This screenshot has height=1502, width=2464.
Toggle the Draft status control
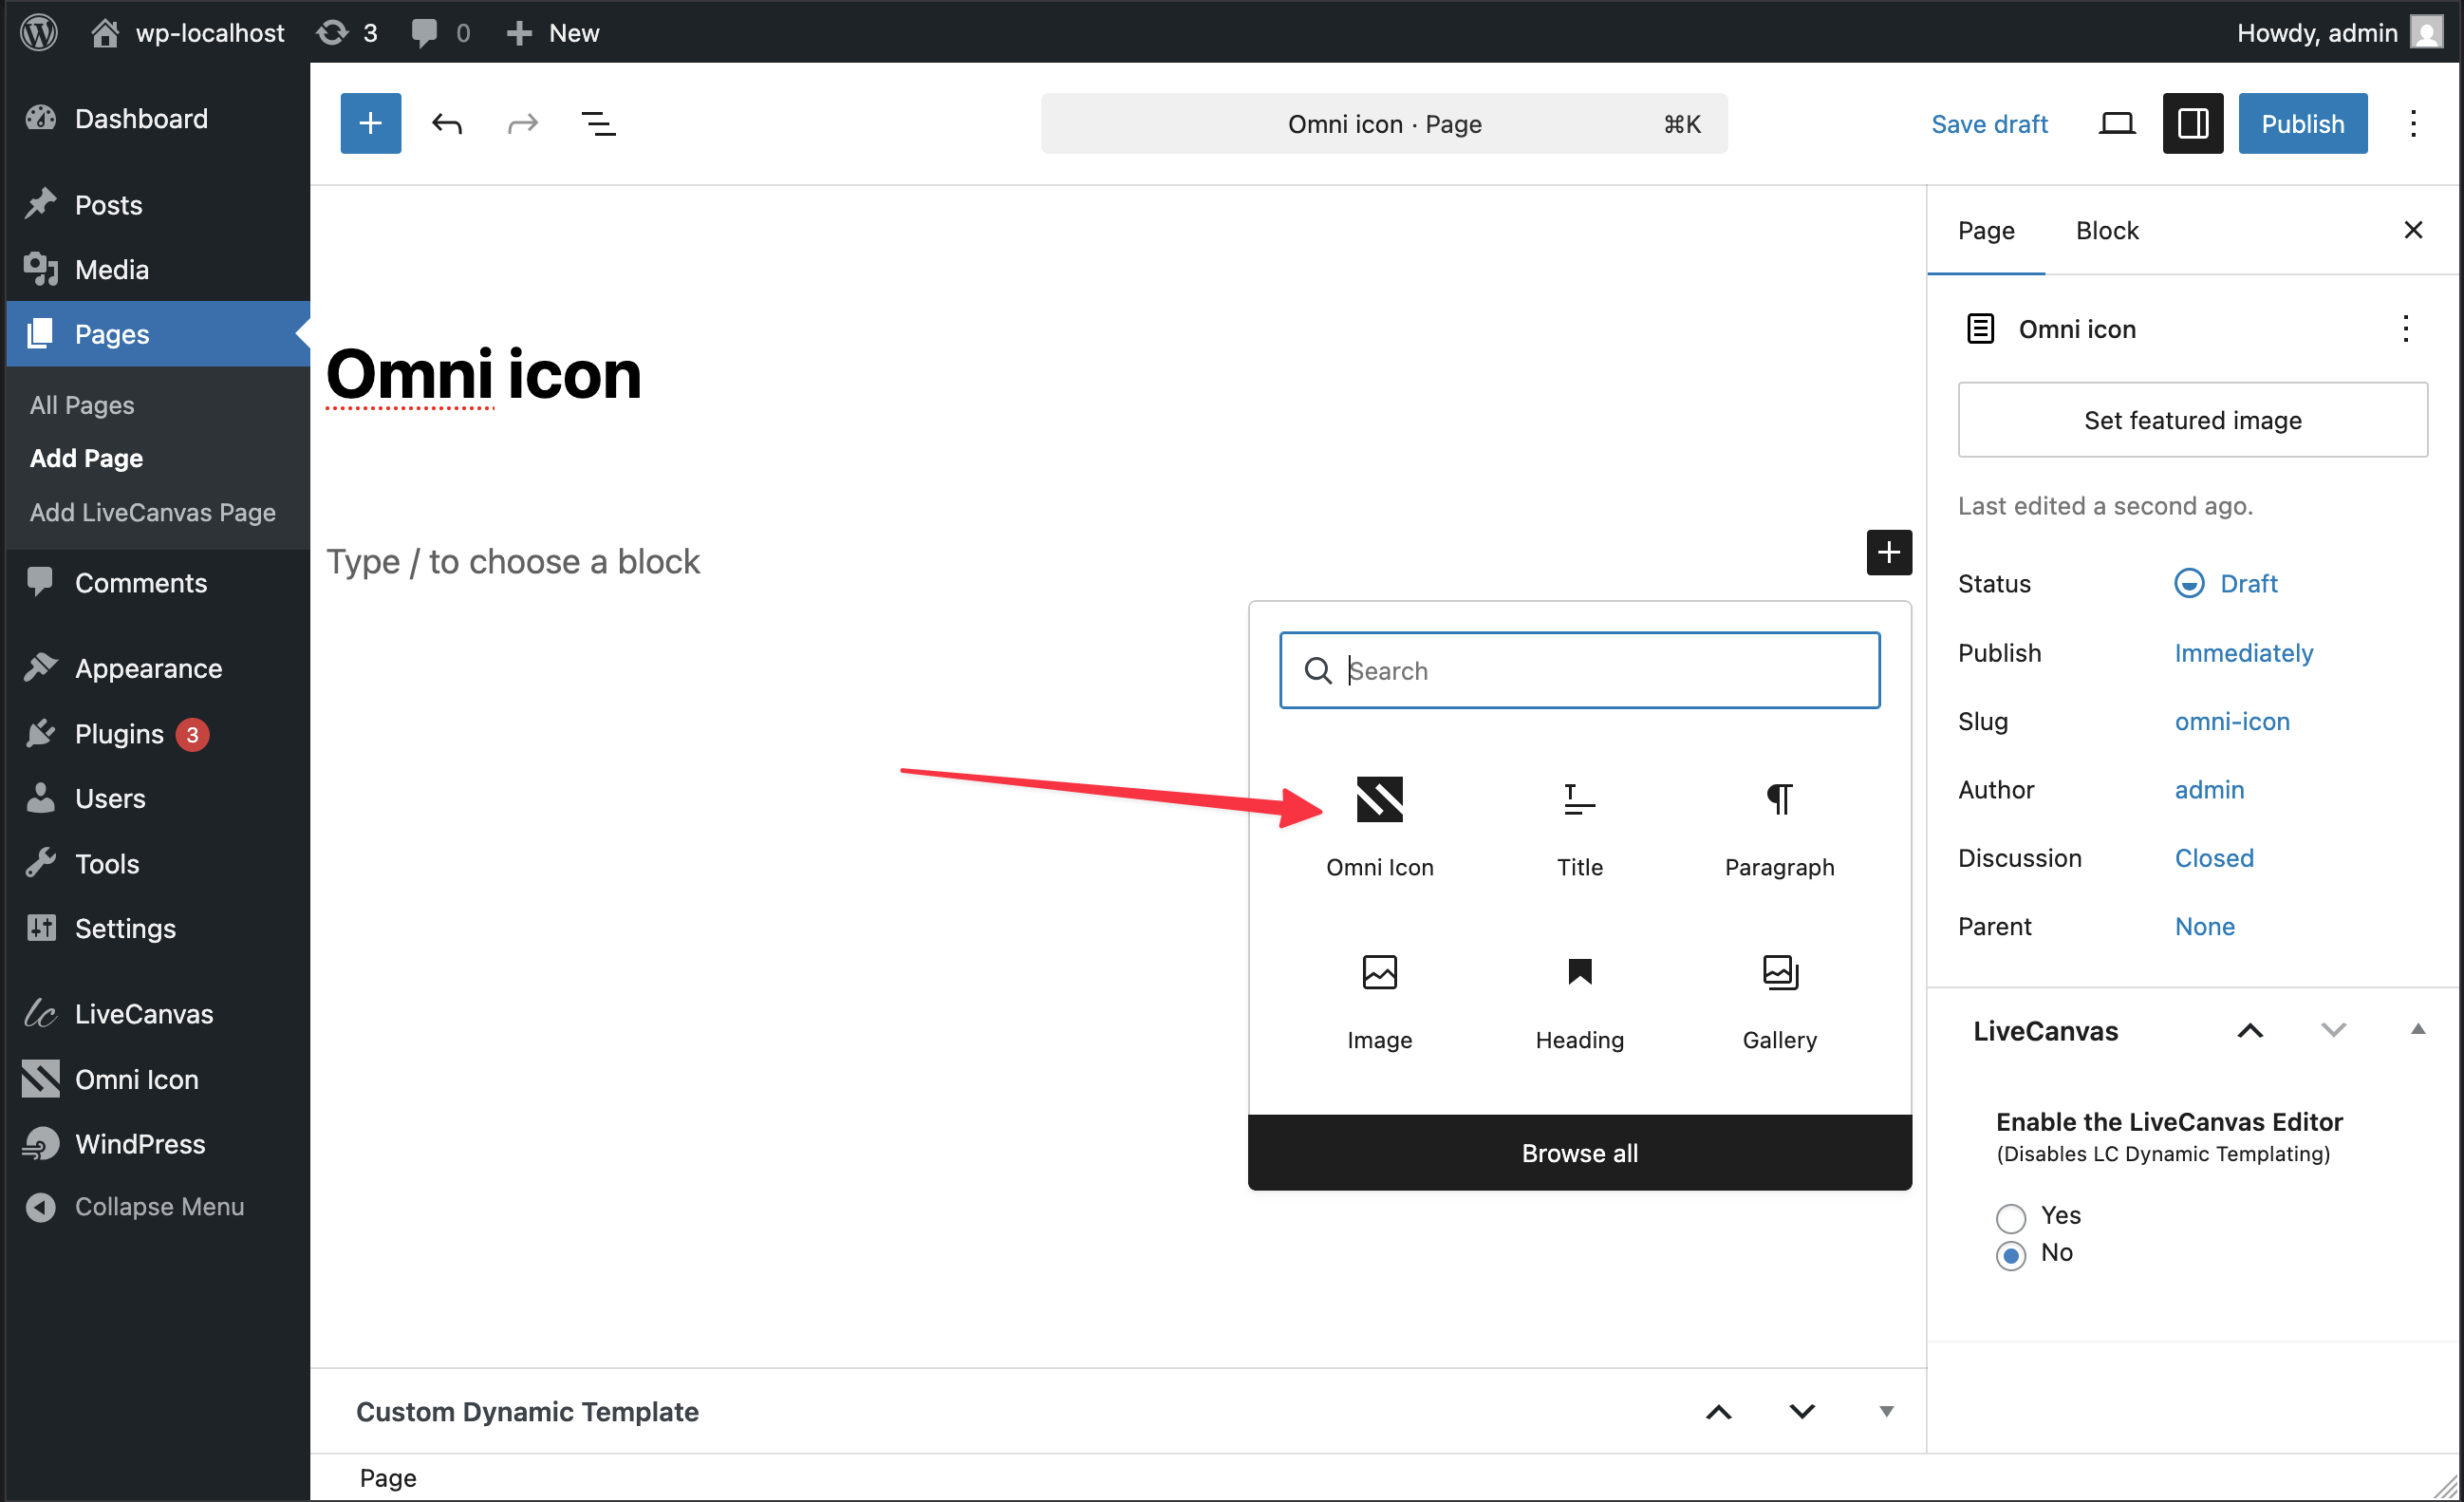[2226, 583]
